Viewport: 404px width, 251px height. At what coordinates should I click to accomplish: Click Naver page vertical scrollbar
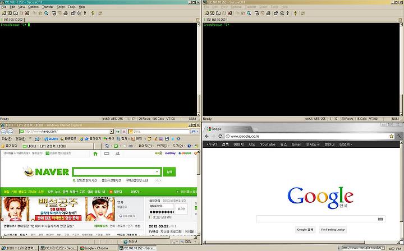tap(199, 193)
